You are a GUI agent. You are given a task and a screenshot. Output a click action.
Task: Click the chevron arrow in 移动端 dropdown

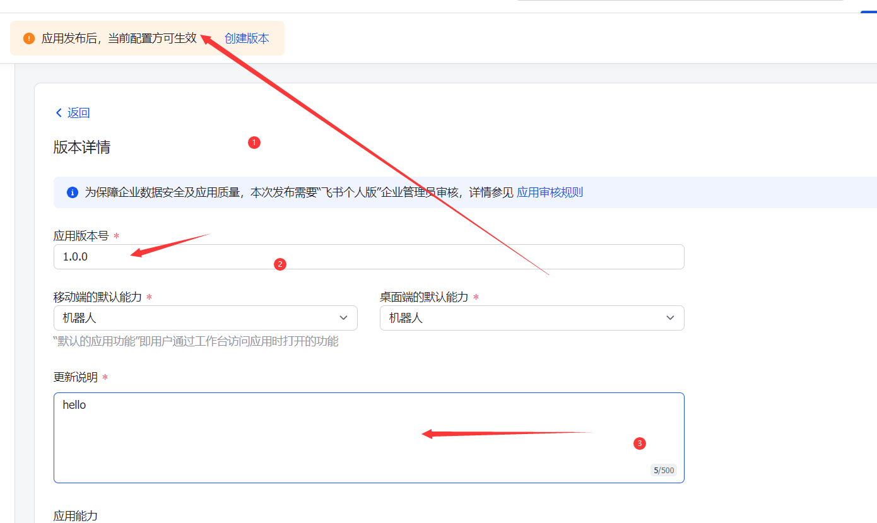point(344,318)
